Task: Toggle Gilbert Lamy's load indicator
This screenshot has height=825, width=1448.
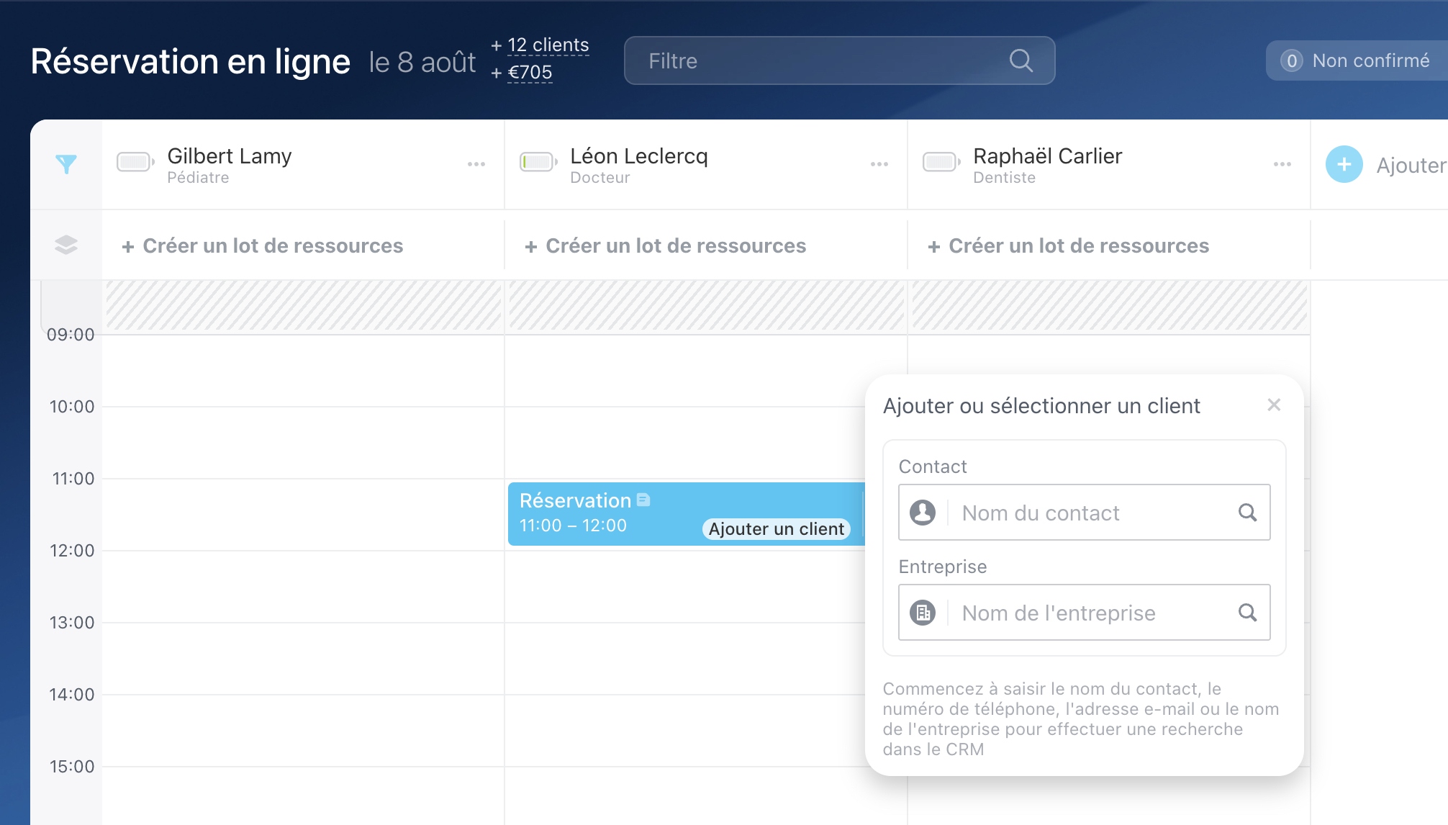Action: click(135, 162)
